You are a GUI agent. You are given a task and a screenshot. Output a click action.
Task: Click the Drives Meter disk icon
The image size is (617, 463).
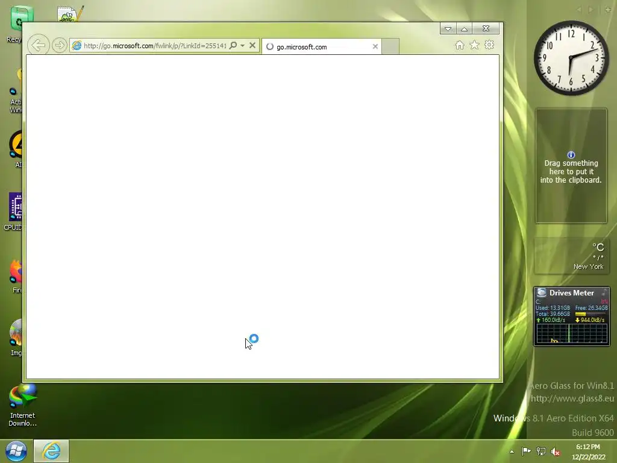(x=542, y=292)
